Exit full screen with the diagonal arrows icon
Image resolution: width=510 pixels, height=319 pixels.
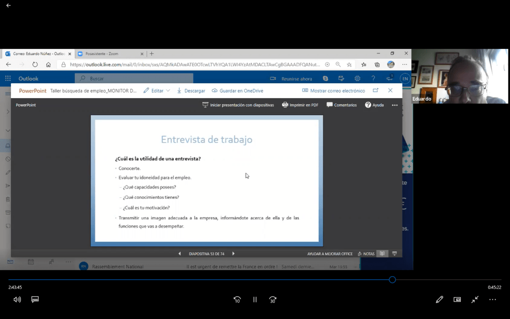click(x=475, y=300)
